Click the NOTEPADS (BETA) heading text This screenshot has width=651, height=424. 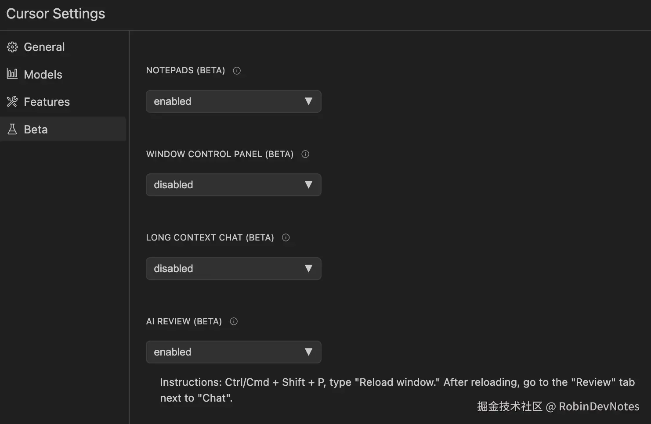(x=185, y=70)
